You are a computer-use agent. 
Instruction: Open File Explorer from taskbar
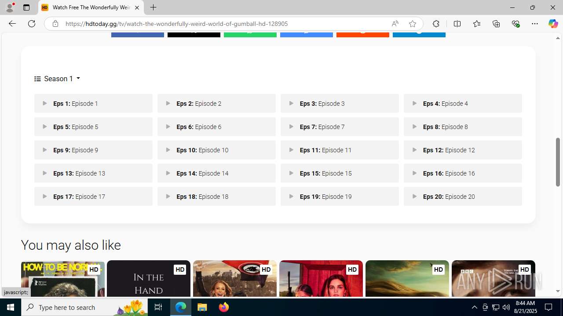(x=202, y=307)
